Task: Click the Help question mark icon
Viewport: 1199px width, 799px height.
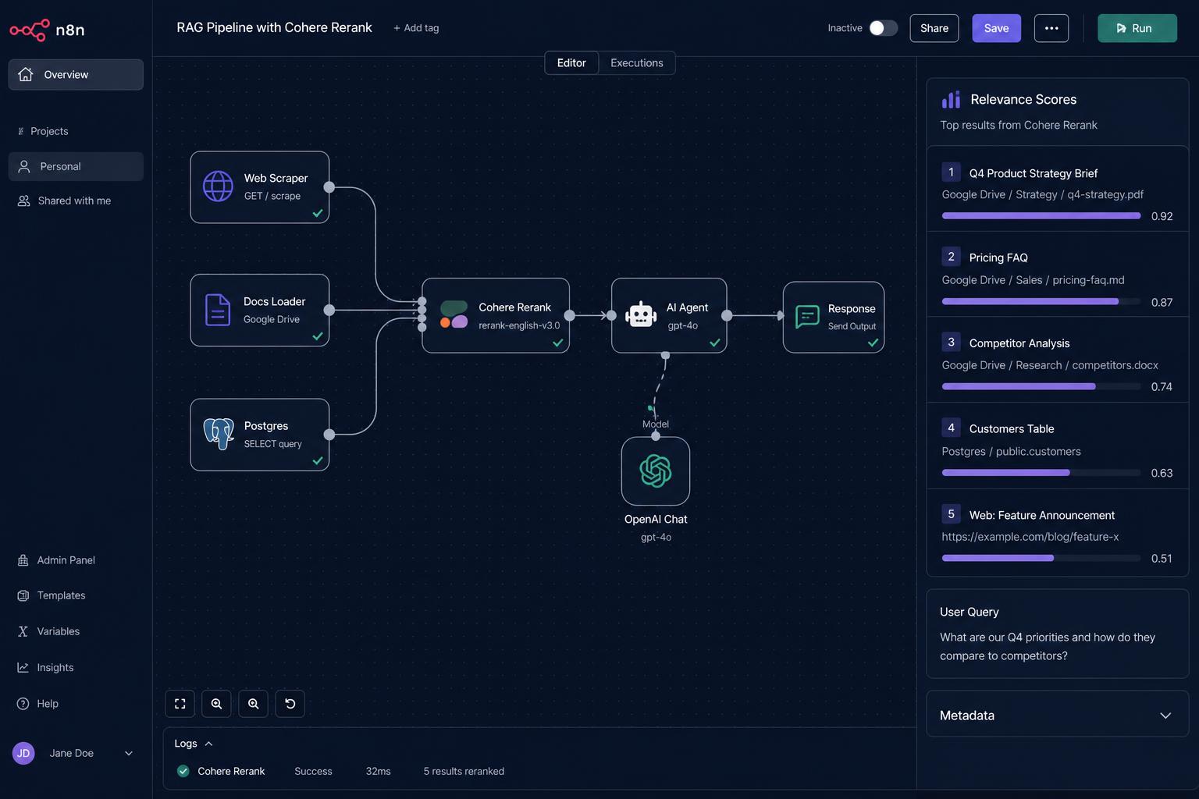Action: 23,703
